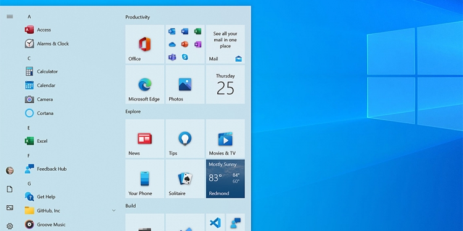Open Settings gear in the left rail
Screen dimensions: 463x231
(x=10, y=226)
